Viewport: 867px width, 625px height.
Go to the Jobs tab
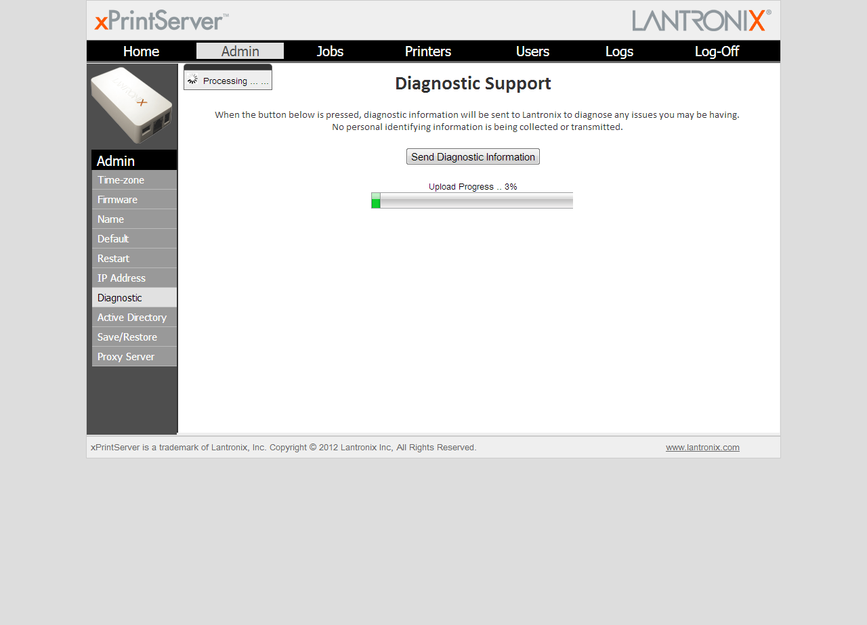(330, 51)
